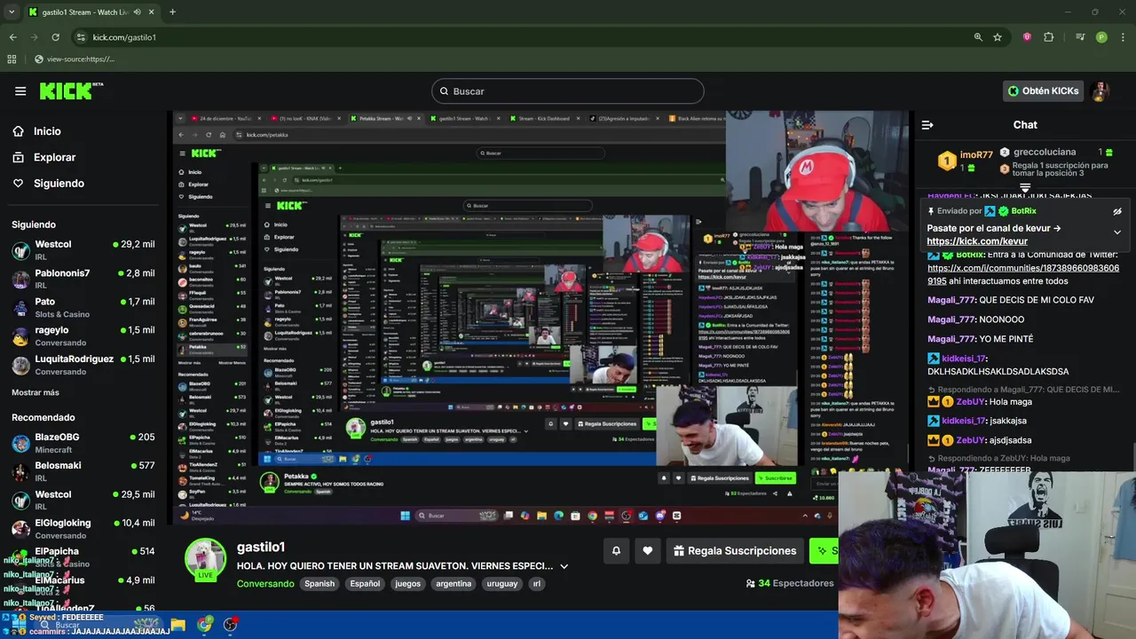Bookmark this page with the star
Screen dimensions: 1136x639
point(998,37)
